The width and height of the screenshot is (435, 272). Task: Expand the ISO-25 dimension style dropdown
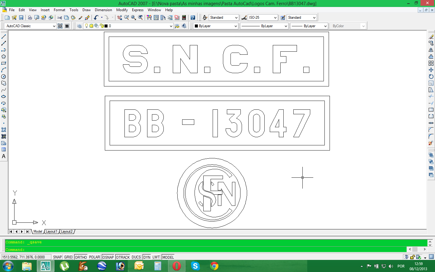point(263,18)
